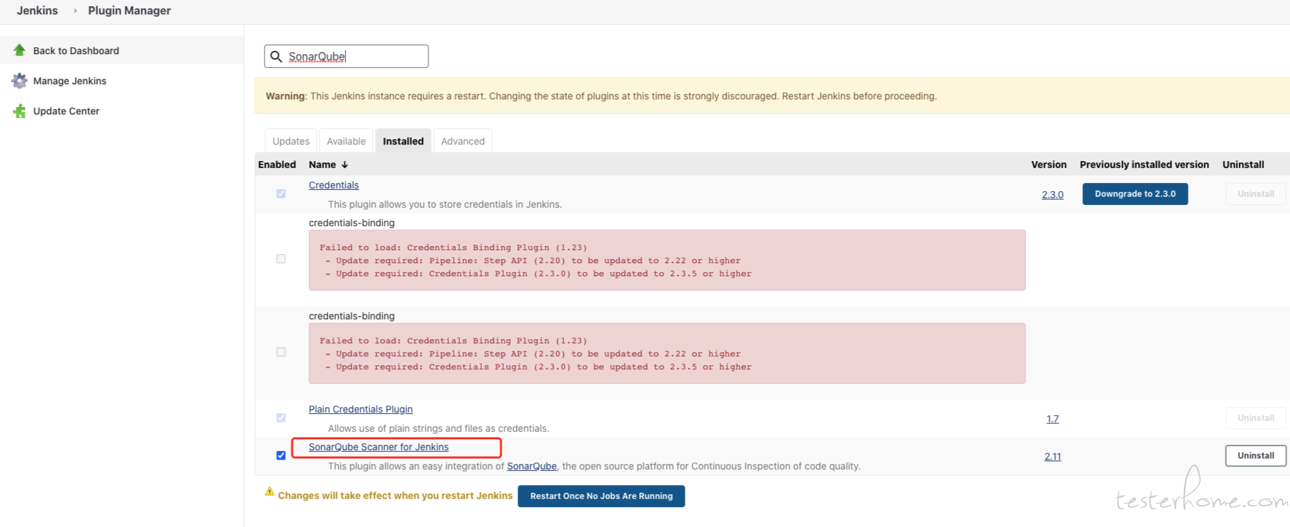1290x527 pixels.
Task: Click the magnifier icon in the search box
Action: 276,56
